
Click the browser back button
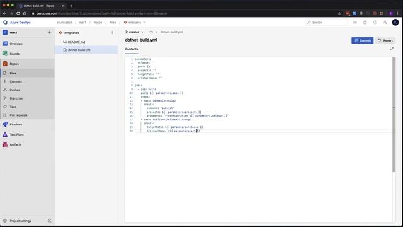(4, 13)
